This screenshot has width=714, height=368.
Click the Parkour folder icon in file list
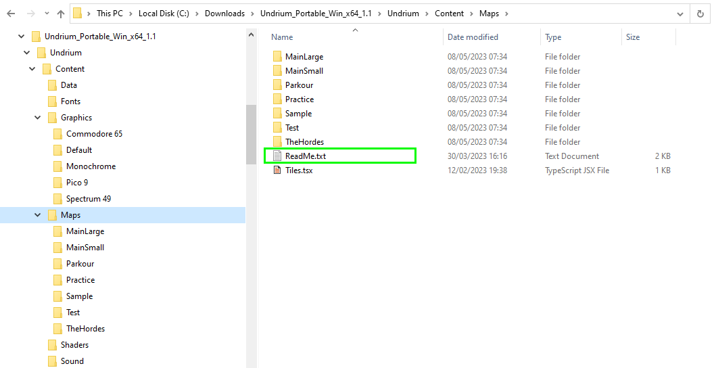277,85
